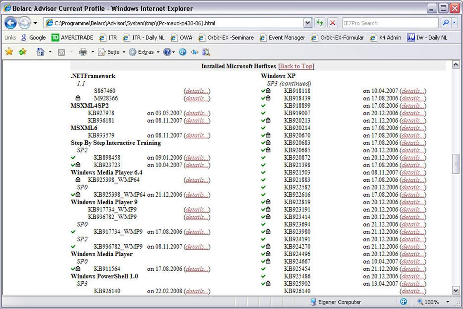Click the red Stop loading icon
This screenshot has width=463, height=309.
[x=333, y=23]
